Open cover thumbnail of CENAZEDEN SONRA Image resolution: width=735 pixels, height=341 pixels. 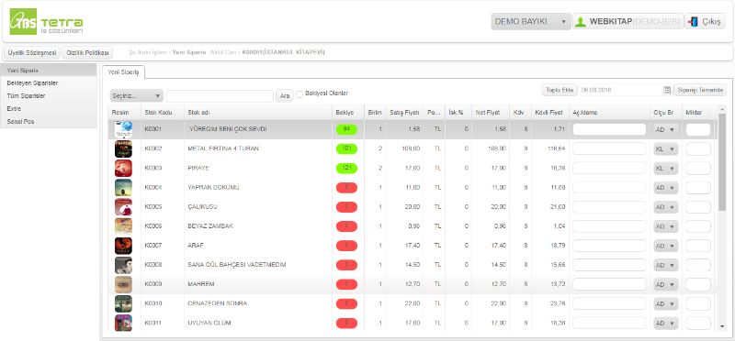tap(123, 304)
